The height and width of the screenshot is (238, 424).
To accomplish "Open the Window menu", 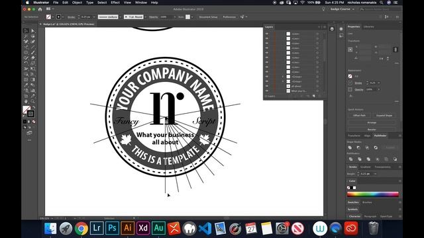I will 141,3.
